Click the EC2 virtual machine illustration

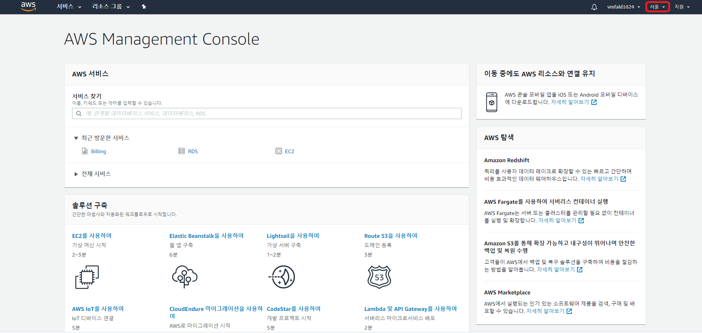point(87,277)
